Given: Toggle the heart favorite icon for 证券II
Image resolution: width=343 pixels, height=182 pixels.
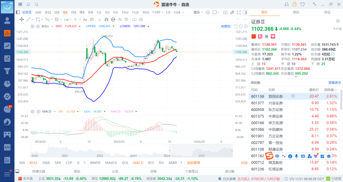Looking at the screenshot, I should [x=272, y=37].
